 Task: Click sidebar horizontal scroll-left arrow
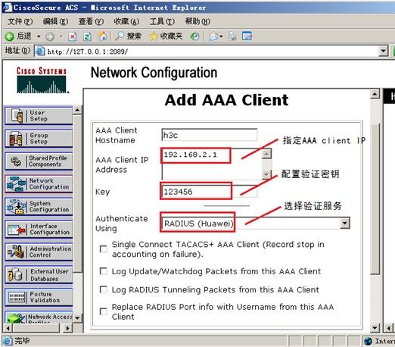[x=8, y=328]
